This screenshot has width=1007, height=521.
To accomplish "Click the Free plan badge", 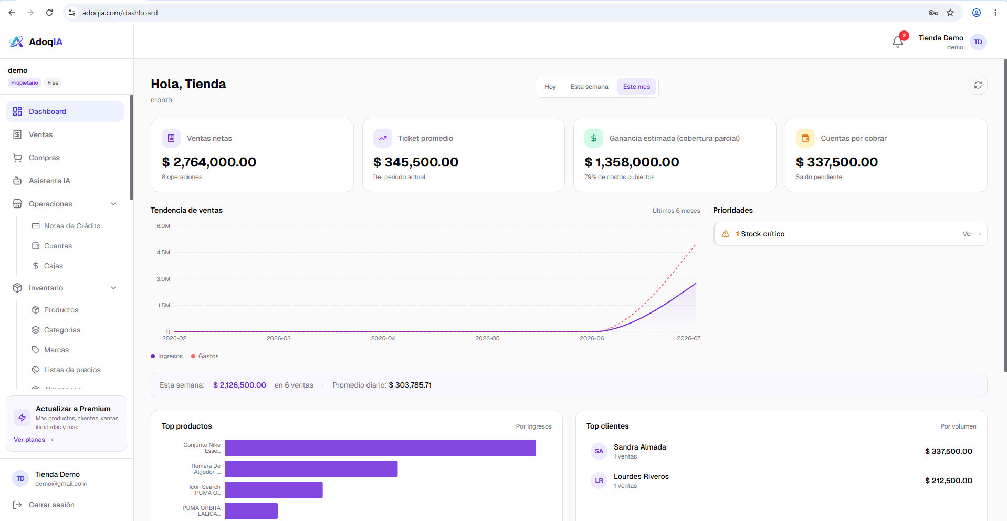I will (x=53, y=82).
